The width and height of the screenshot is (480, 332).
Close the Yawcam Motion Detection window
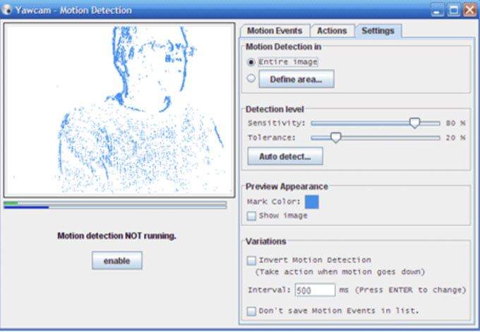click(x=470, y=11)
